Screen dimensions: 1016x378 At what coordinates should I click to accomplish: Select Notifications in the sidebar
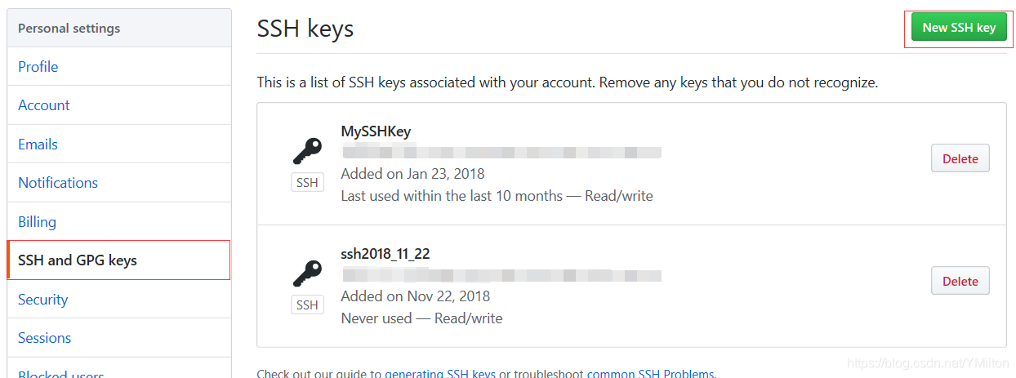[x=119, y=183]
